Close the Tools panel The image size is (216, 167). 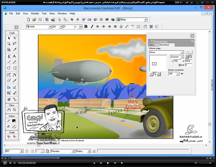16,27
